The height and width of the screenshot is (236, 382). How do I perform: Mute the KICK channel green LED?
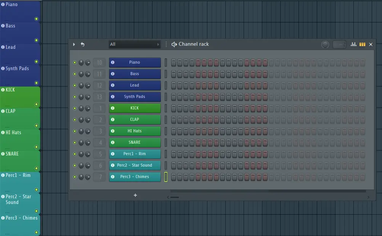[75, 108]
